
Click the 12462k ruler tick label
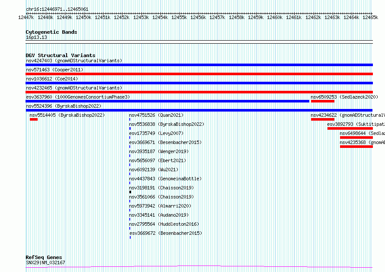(x=313, y=17)
